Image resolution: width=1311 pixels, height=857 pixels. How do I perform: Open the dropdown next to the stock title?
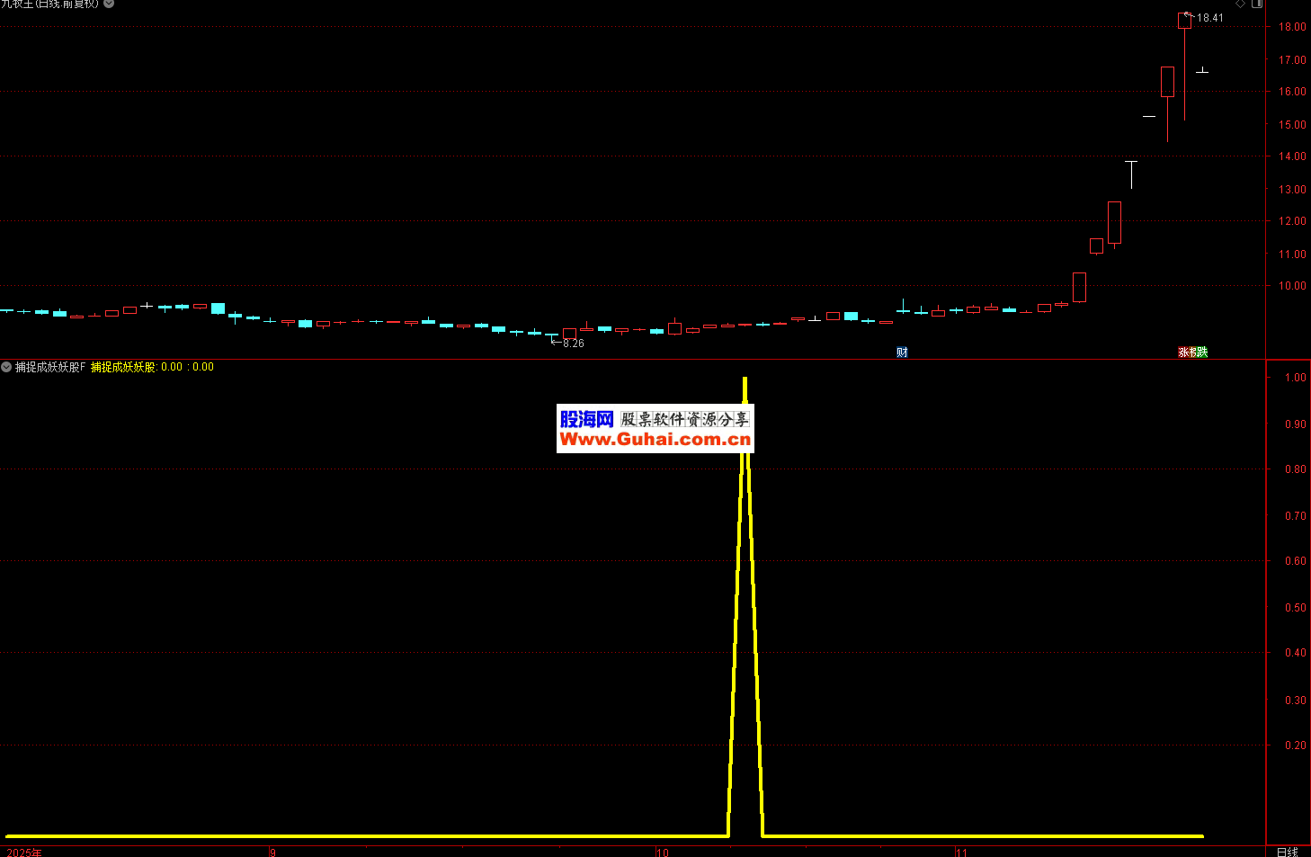[x=109, y=4]
